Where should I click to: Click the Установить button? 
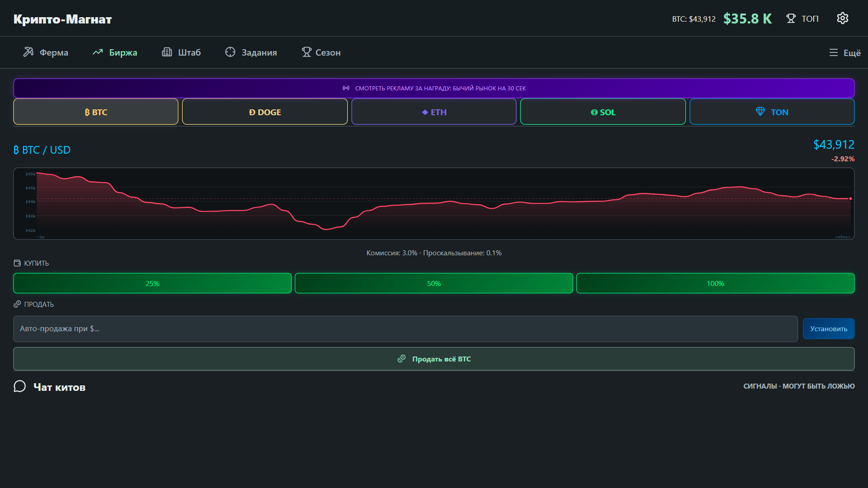coord(829,328)
